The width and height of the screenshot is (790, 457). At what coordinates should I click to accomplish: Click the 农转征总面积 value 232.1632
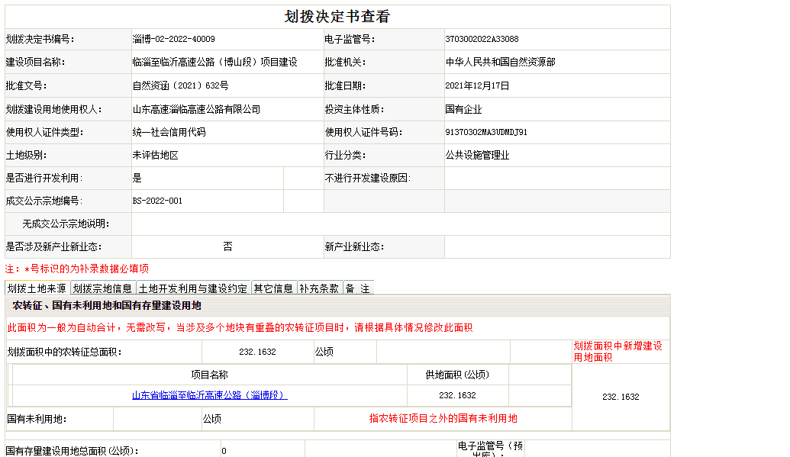coord(257,352)
